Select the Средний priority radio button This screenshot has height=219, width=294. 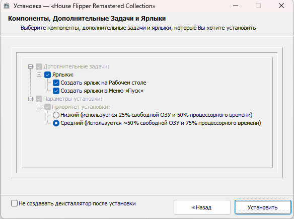click(56, 123)
